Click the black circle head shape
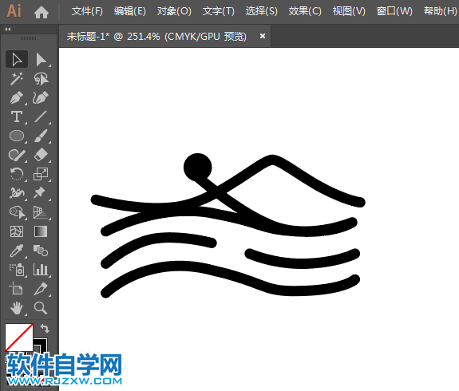This screenshot has width=459, height=391. pyautogui.click(x=198, y=167)
